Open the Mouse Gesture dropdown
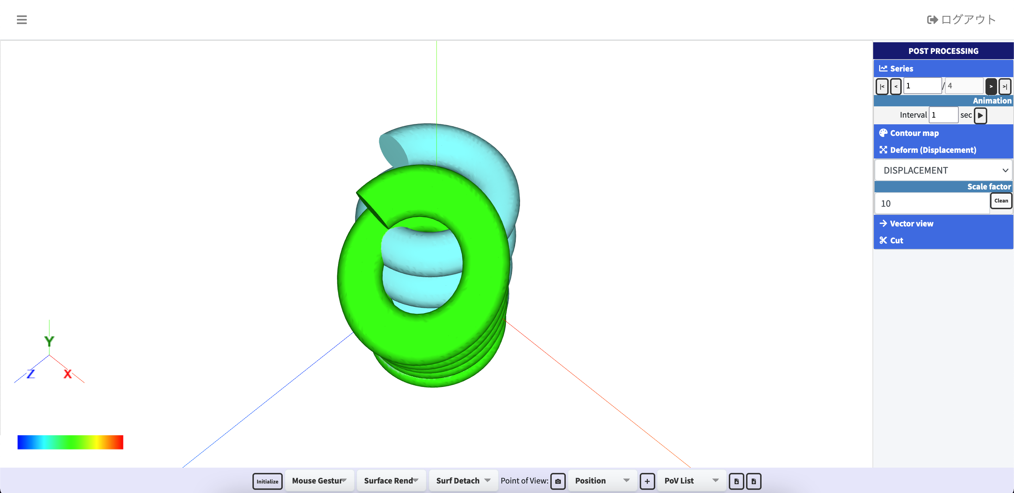The image size is (1014, 493). (319, 481)
